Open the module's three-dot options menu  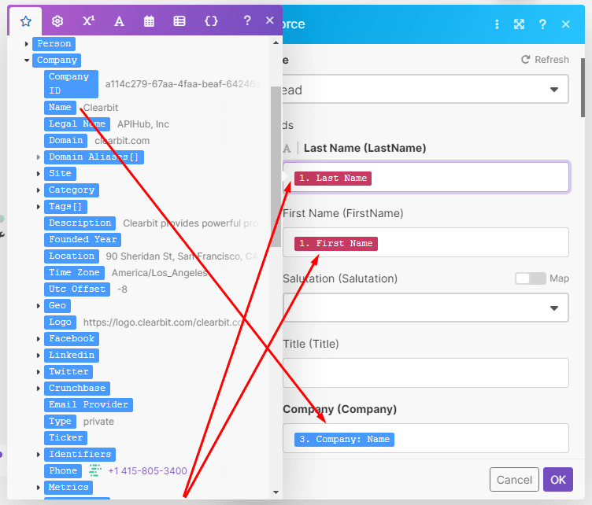coord(497,24)
